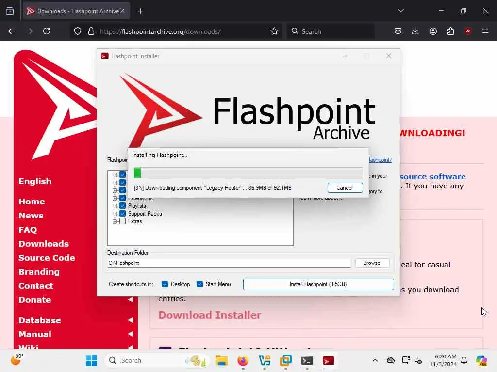The image size is (497, 372).
Task: Toggle the Desktop shortcut checkbox
Action: [x=165, y=284]
